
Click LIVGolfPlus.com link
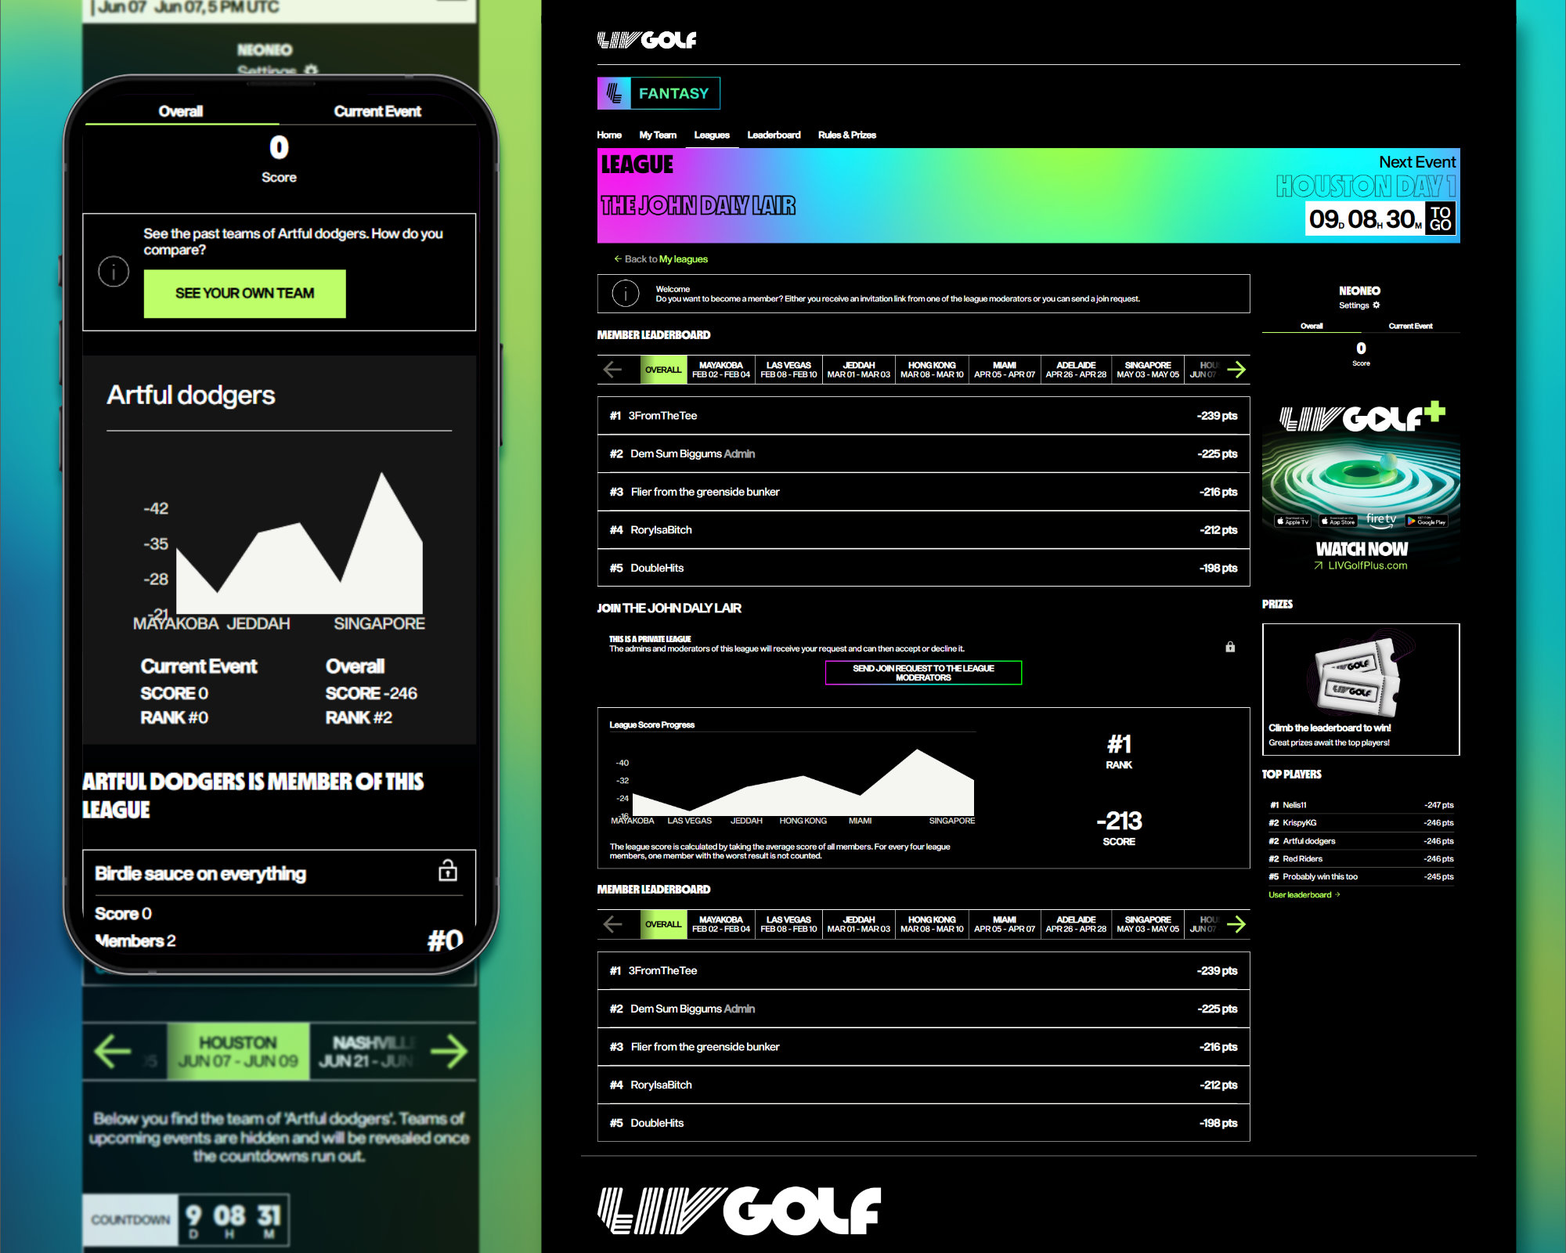click(x=1361, y=565)
